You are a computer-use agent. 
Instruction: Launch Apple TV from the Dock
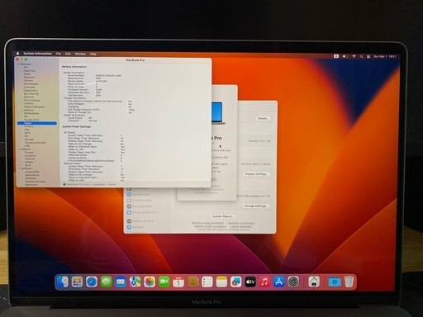point(250,282)
